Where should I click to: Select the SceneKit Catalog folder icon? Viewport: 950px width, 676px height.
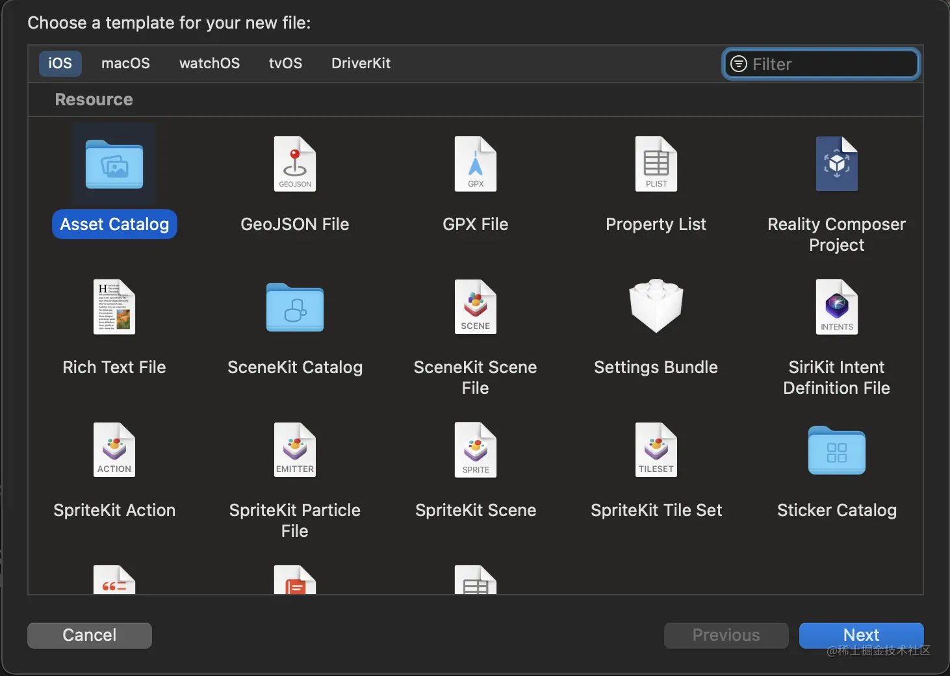point(295,307)
